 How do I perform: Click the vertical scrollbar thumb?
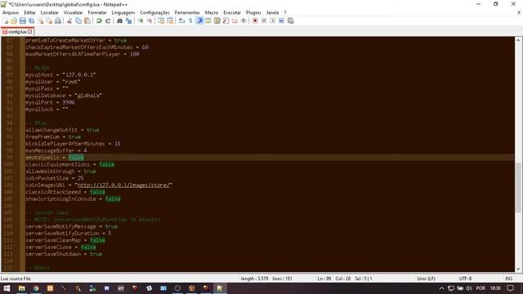pos(518,187)
